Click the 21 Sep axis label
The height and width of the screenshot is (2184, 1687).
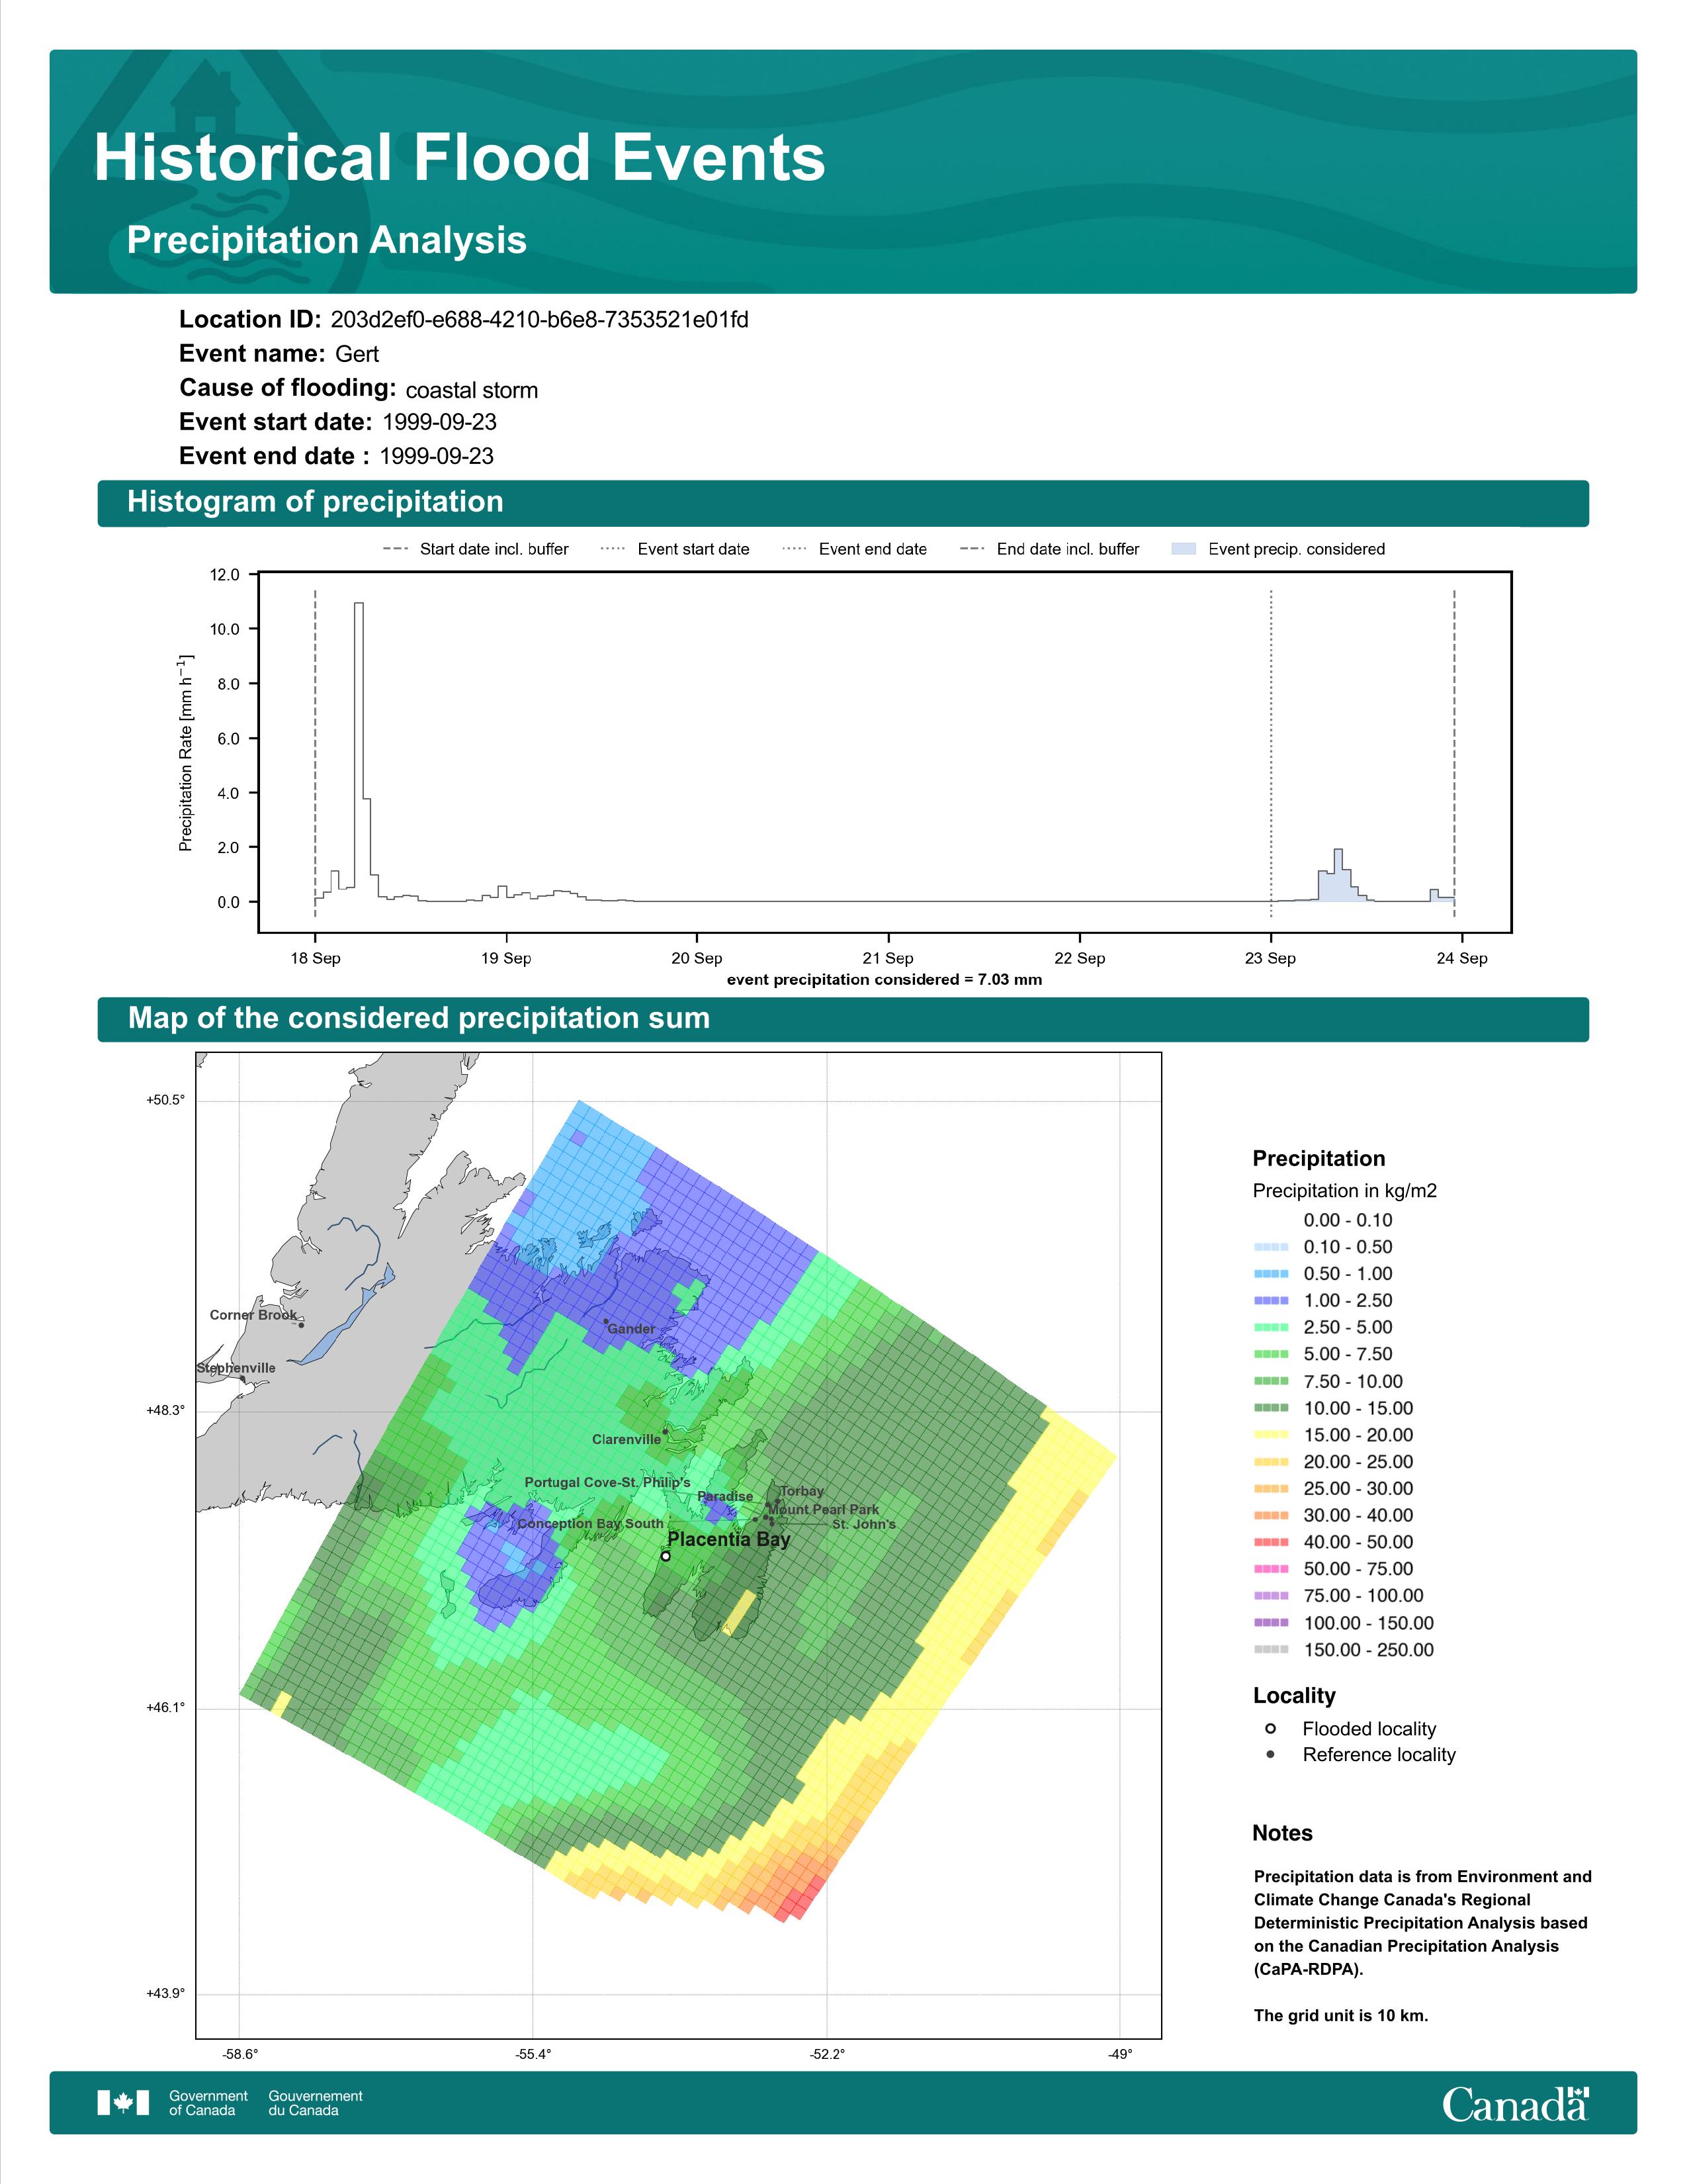click(x=888, y=958)
